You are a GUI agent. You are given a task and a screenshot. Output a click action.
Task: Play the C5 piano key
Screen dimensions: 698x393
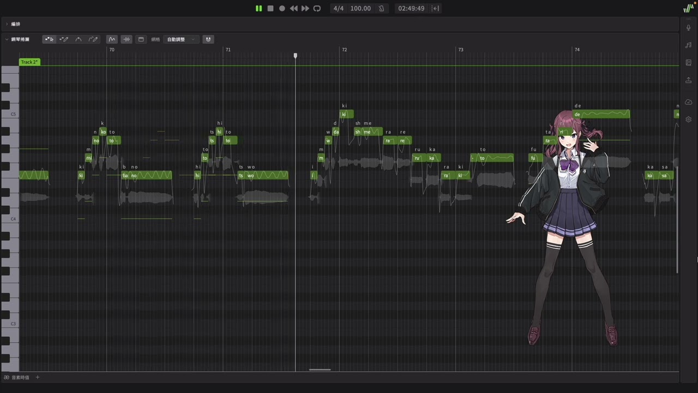point(10,114)
